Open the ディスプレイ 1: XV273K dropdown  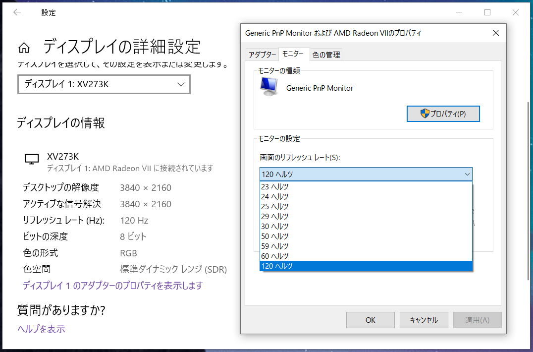104,84
